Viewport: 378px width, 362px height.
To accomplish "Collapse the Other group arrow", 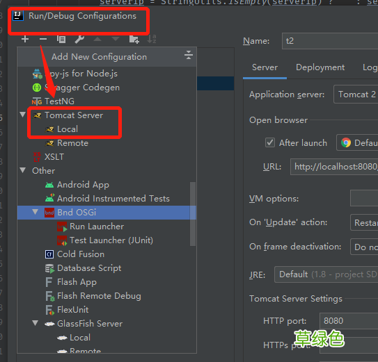I will tap(23, 170).
